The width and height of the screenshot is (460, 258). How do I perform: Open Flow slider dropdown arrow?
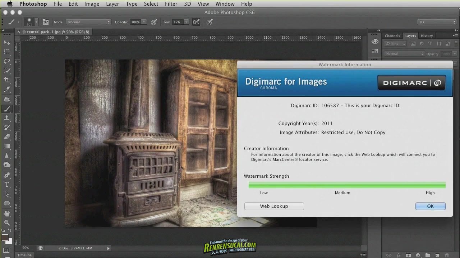(186, 22)
